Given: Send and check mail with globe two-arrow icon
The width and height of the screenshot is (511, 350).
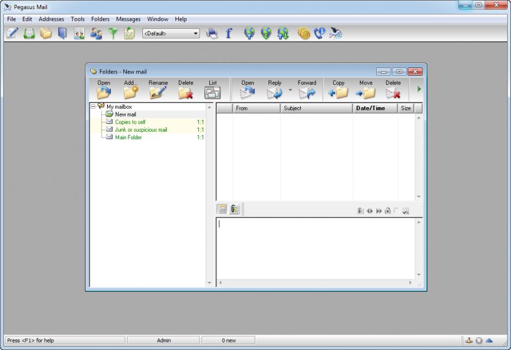Looking at the screenshot, I should pos(283,33).
